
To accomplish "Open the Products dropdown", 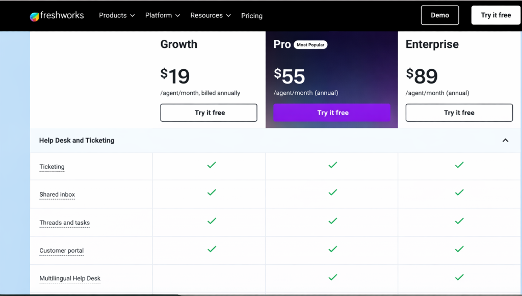I will pyautogui.click(x=116, y=15).
